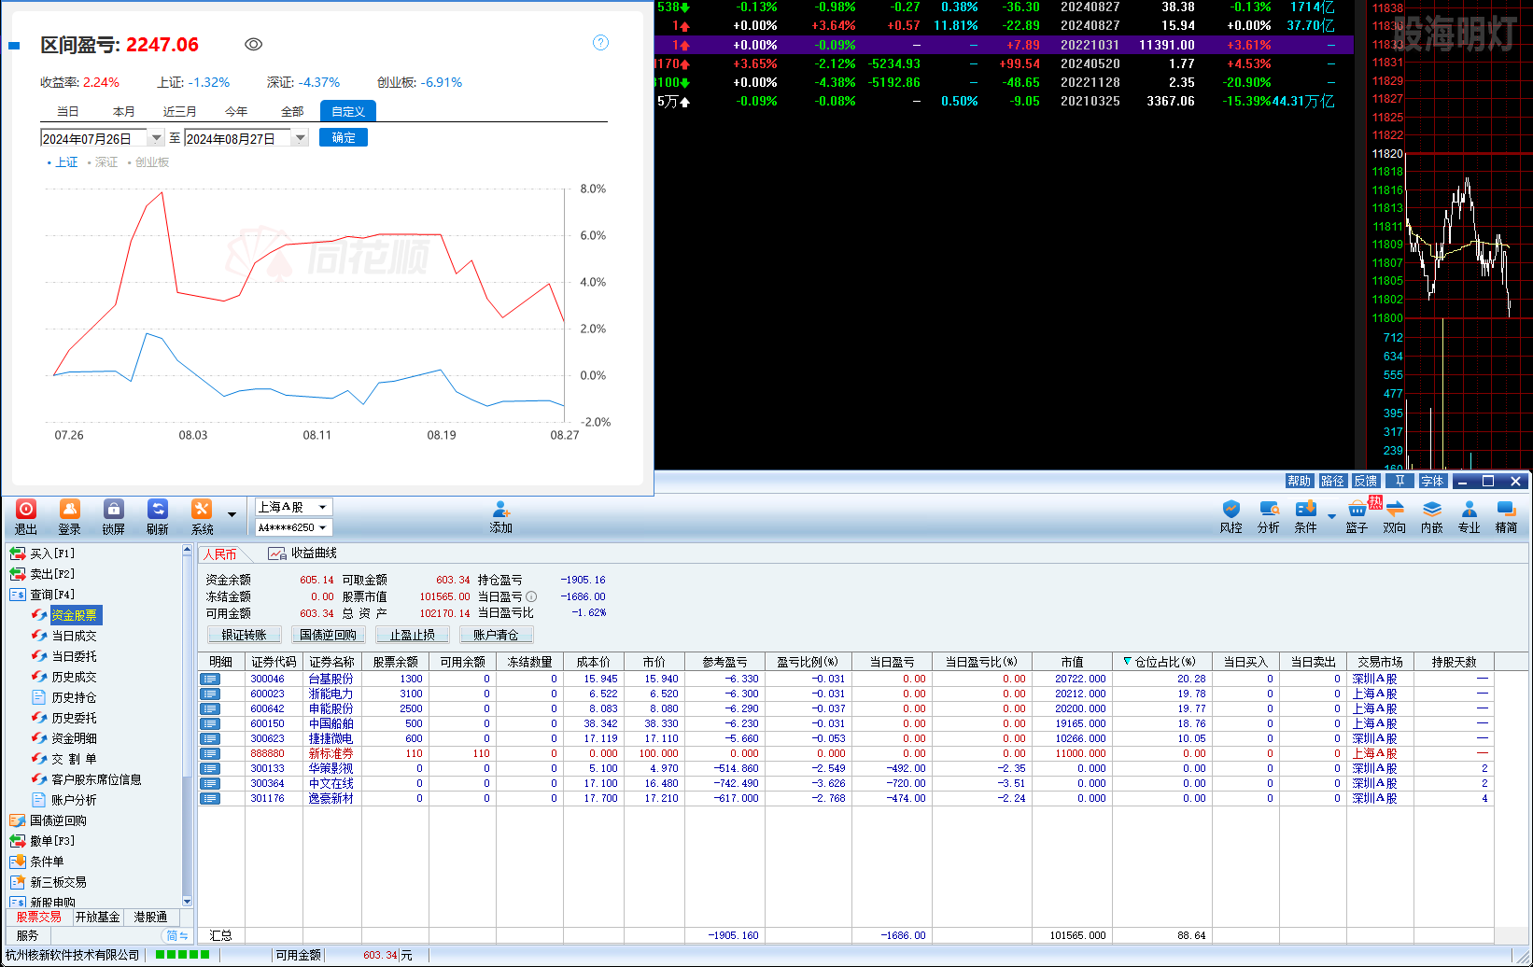This screenshot has height=967, width=1533.
Task: Click the help question mark icon
Action: point(601,43)
